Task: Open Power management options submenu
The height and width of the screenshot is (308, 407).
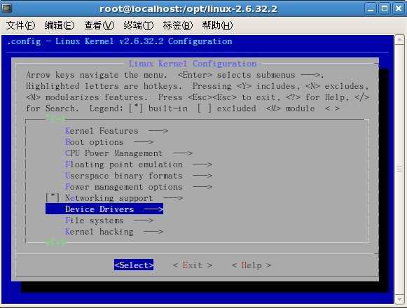Action: (x=139, y=187)
